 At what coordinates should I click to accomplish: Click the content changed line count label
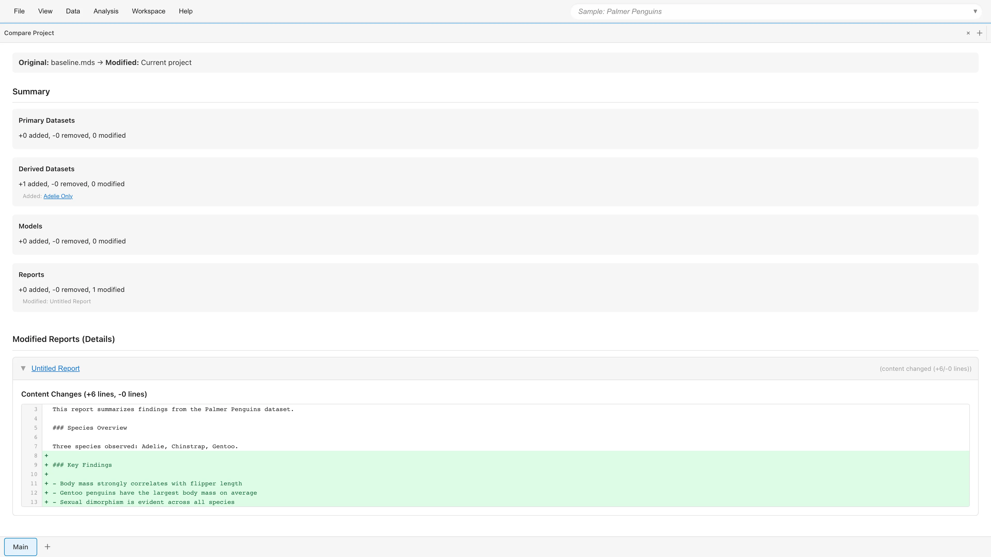(925, 368)
